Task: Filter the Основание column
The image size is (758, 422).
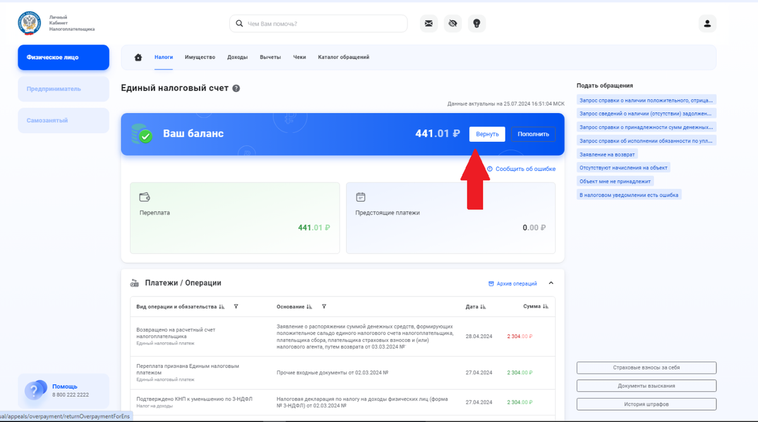Action: coord(324,307)
